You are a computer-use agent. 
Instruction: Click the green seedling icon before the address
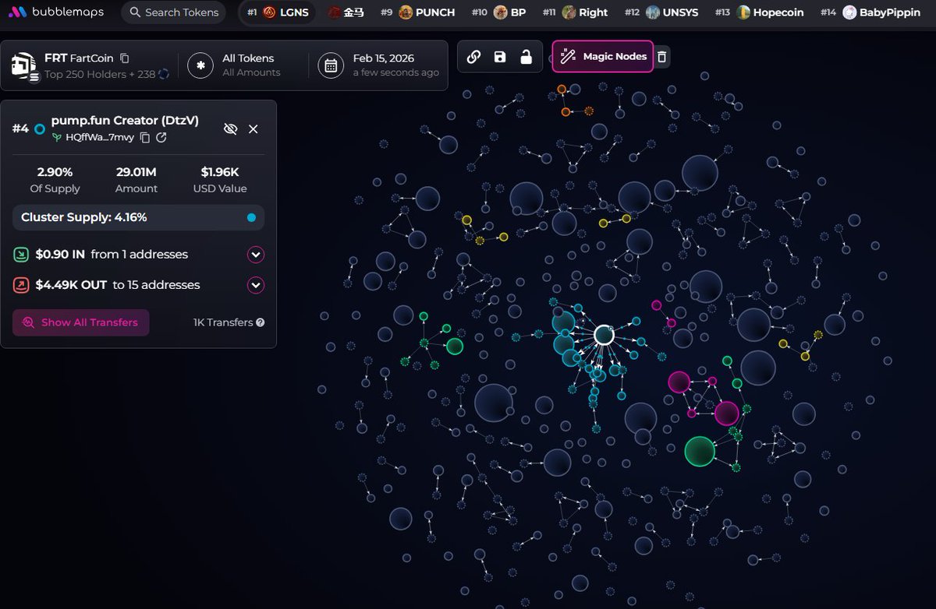click(56, 137)
